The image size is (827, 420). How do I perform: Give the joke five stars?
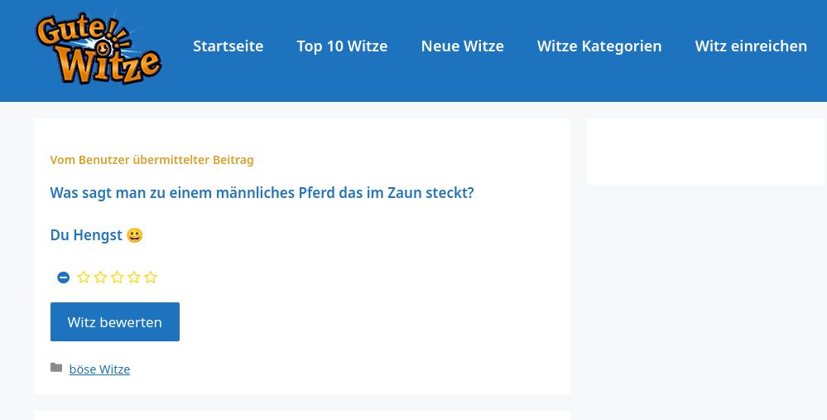click(150, 278)
